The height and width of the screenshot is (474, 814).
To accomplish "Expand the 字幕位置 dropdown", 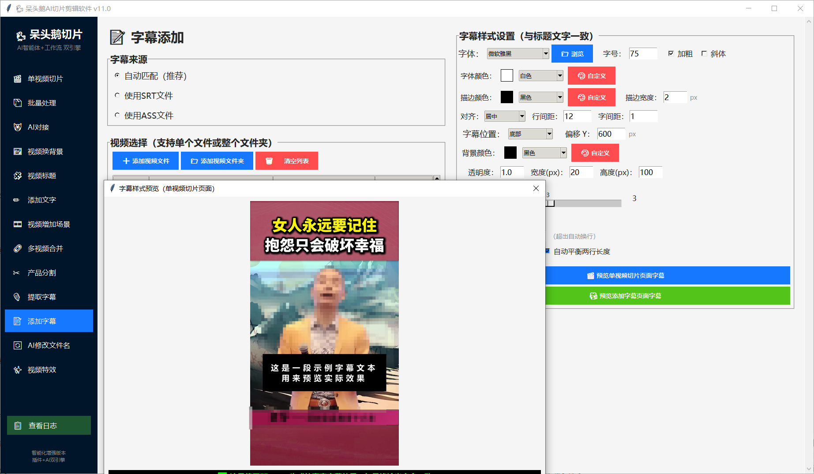I will point(549,134).
